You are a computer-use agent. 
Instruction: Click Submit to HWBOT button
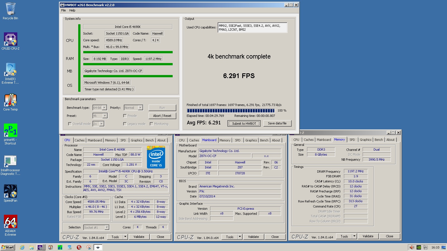244,124
